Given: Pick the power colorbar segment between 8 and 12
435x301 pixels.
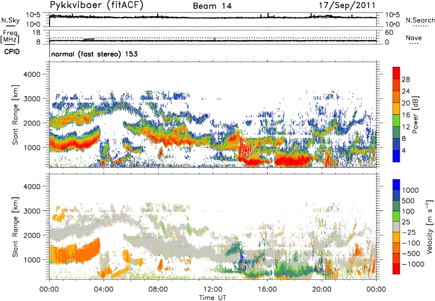Looking at the screenshot, I should 396,132.
